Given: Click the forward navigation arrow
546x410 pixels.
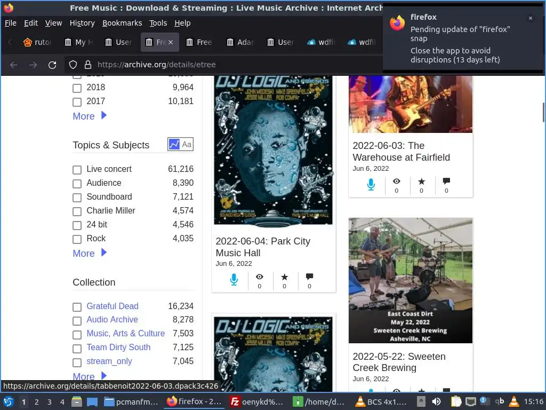Looking at the screenshot, I should click(x=33, y=65).
